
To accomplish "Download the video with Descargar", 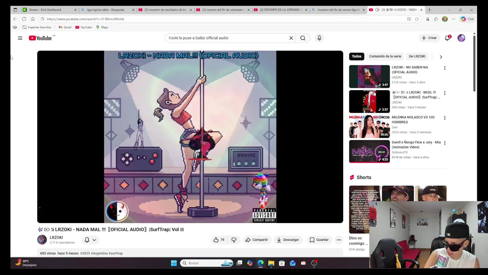I will (x=288, y=240).
